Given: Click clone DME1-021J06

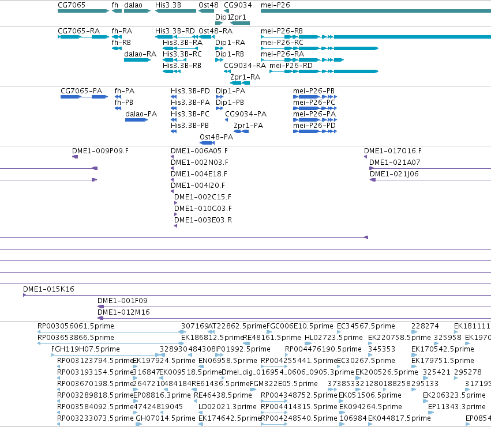Looking at the screenshot, I should (394, 174).
